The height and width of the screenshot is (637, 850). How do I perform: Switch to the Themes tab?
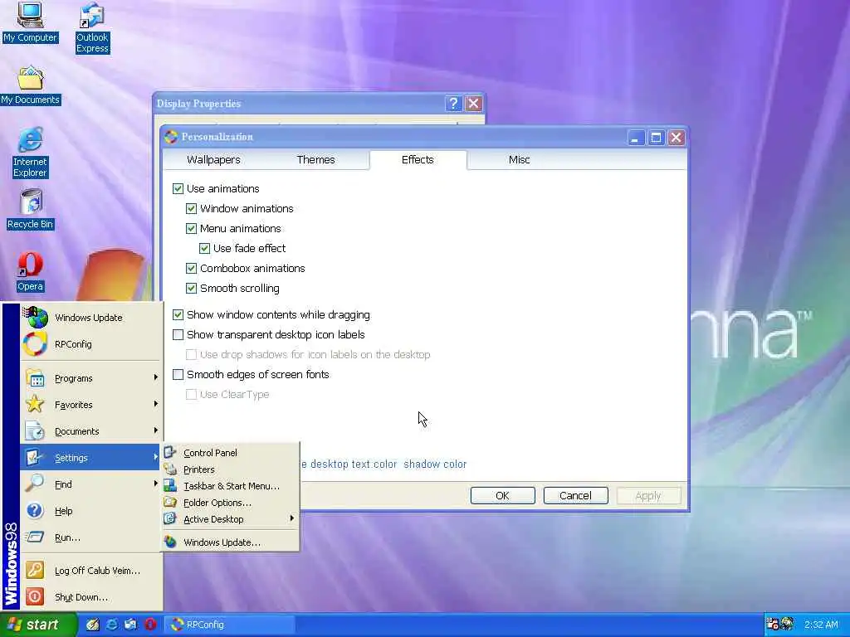point(315,160)
